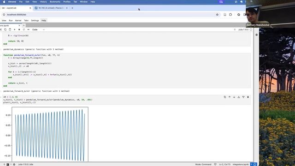Open the Window menu in menu bar
This screenshot has height=166, width=295.
point(84,2)
